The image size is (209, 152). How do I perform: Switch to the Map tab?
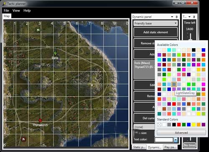pyautogui.click(x=7, y=16)
